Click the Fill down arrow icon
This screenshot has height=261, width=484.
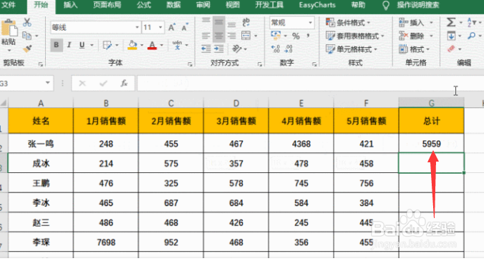coord(451,36)
